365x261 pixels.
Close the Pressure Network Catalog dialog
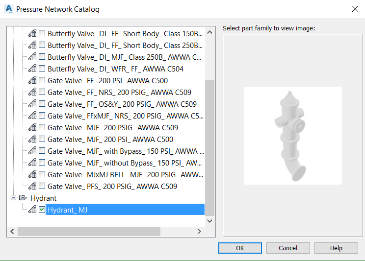355,9
